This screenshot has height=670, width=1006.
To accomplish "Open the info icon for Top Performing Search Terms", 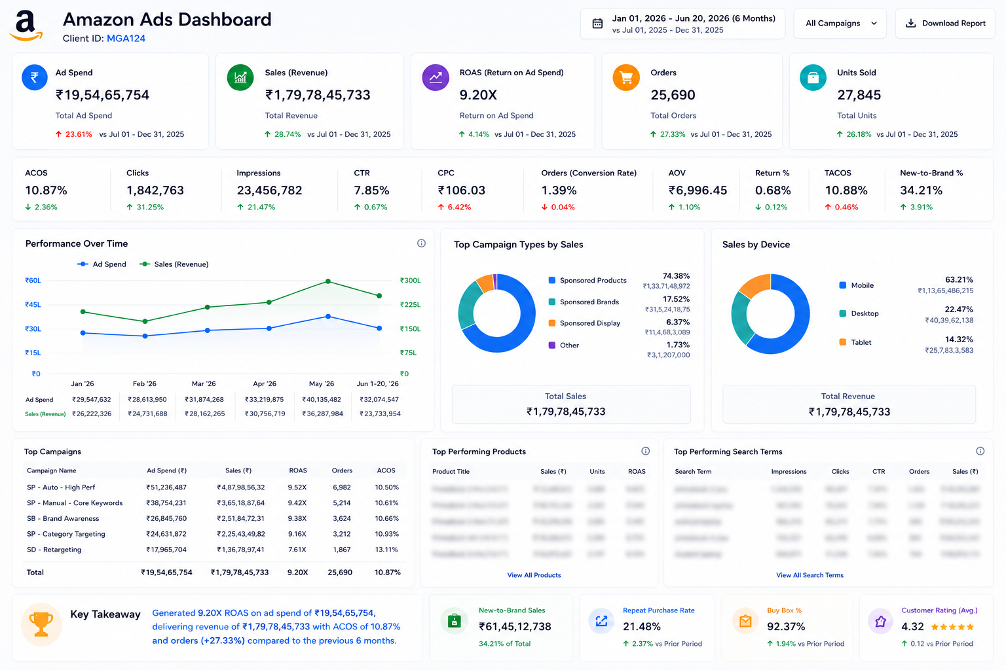I will click(x=980, y=451).
